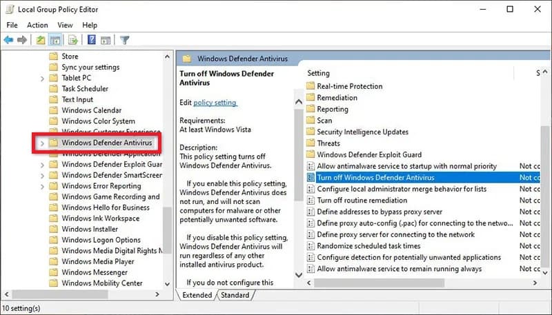The image size is (552, 315).
Task: Select Turn off Windows Defender Antivirus setting
Action: [x=375, y=178]
